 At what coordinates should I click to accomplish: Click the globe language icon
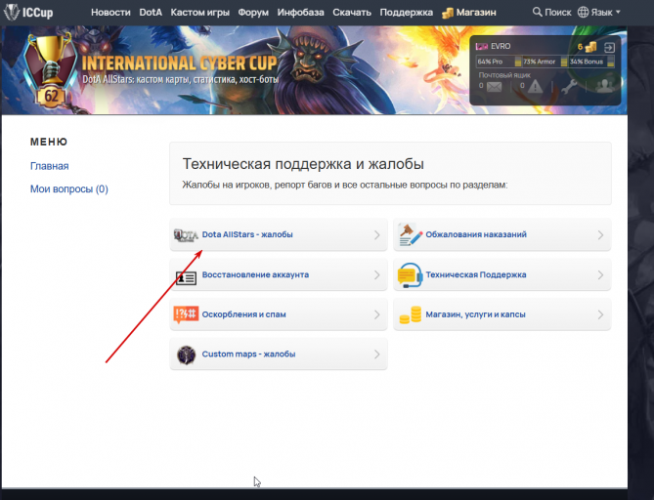click(583, 12)
